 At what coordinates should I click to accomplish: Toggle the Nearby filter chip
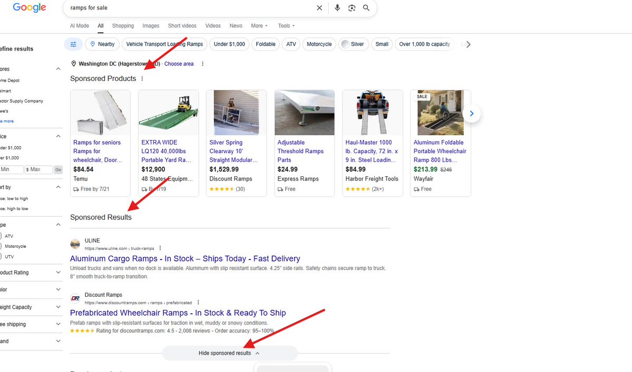[x=102, y=44]
